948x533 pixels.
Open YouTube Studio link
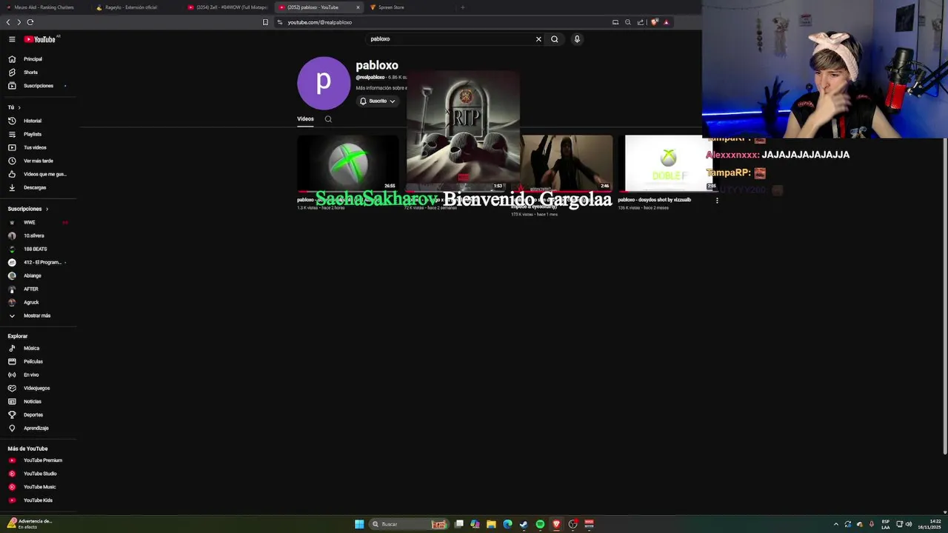[x=40, y=474]
